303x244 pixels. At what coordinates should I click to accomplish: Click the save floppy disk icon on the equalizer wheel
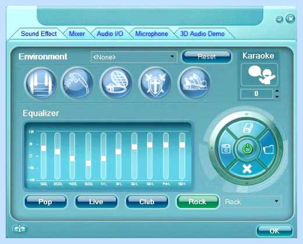226,149
